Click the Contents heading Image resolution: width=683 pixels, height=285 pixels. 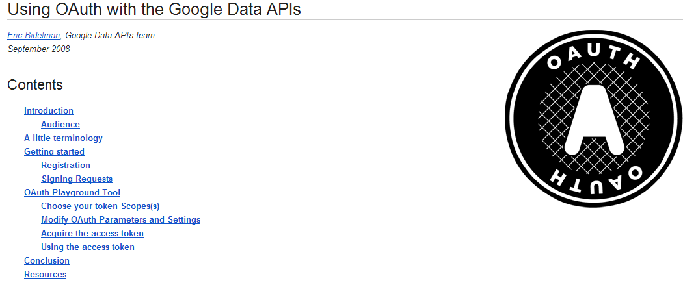click(x=35, y=84)
